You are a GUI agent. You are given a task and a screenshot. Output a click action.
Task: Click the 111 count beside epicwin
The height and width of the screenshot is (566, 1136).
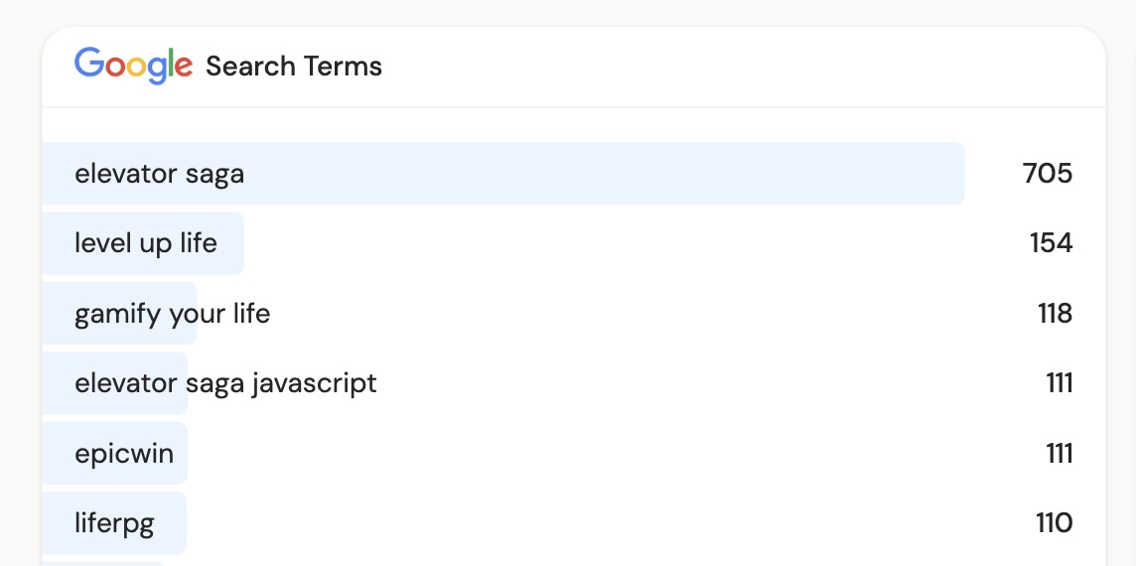(x=1059, y=454)
